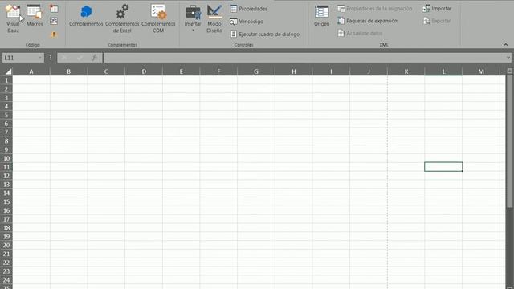The height and width of the screenshot is (289, 514).
Task: Click the vertical scroll up arrow
Action: click(x=509, y=71)
